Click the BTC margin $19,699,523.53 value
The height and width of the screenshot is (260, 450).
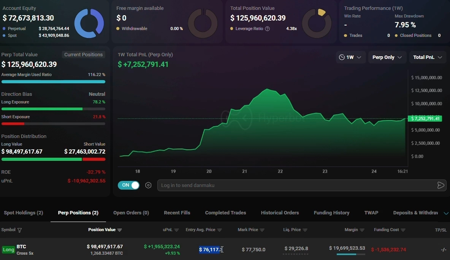[x=347, y=248]
